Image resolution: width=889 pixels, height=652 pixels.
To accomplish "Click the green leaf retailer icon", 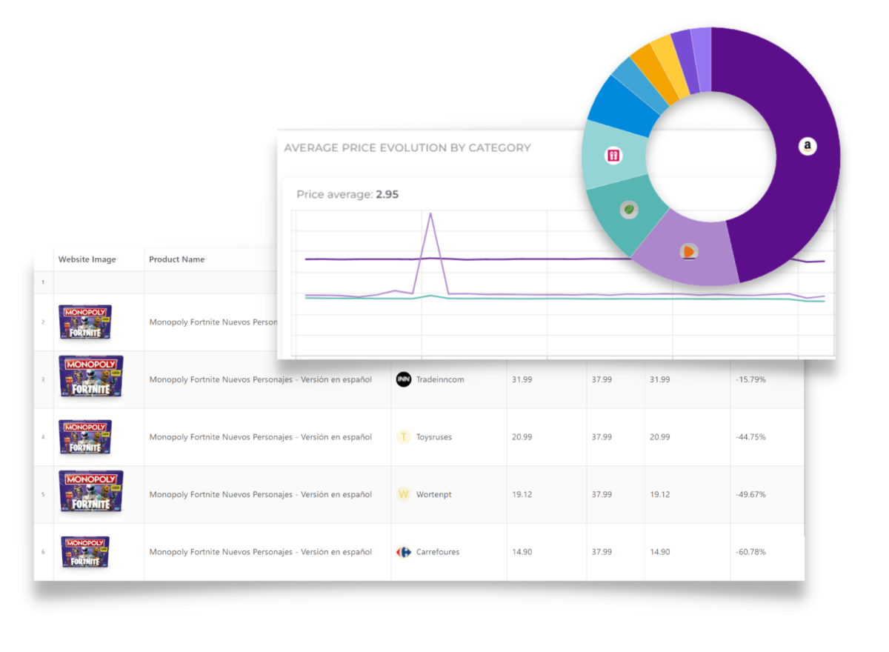I will coord(629,208).
